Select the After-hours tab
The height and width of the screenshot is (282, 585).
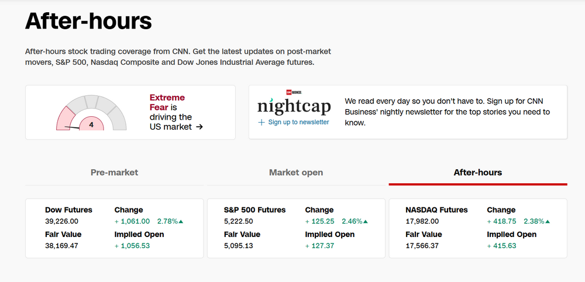(x=477, y=172)
